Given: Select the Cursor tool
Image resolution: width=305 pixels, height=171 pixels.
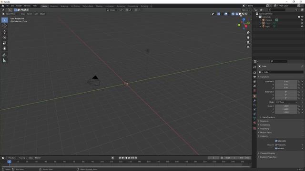Looking at the screenshot, I should (x=4, y=26).
